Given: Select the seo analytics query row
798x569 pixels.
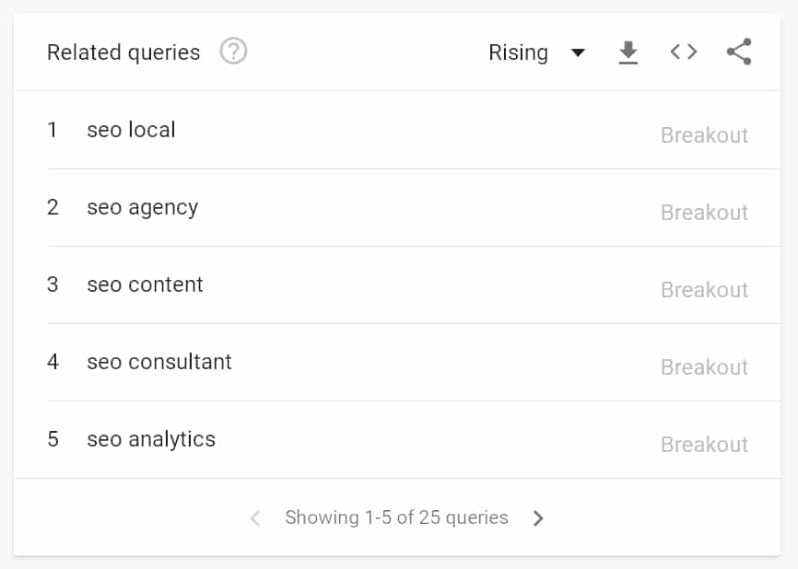Looking at the screenshot, I should coord(150,439).
